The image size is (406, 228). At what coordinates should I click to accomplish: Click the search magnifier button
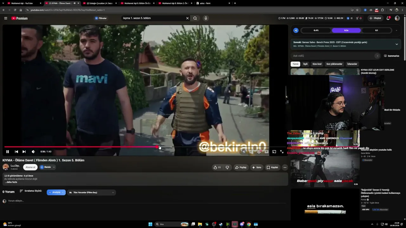pos(195,18)
